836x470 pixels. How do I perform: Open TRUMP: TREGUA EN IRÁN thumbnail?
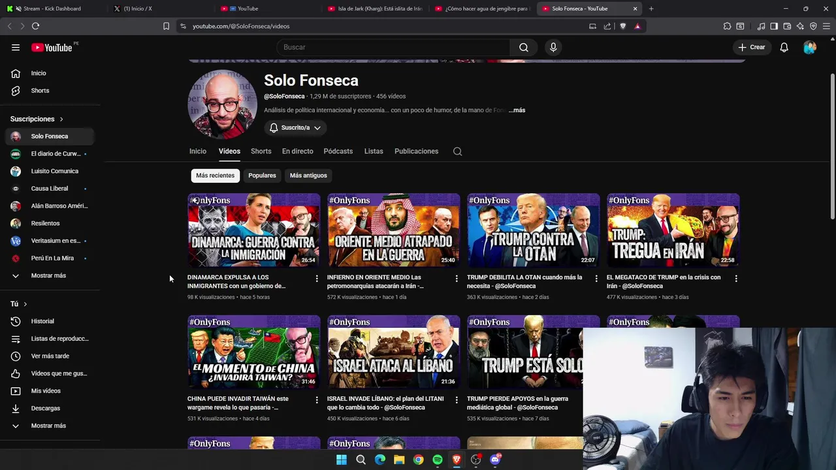pyautogui.click(x=673, y=230)
